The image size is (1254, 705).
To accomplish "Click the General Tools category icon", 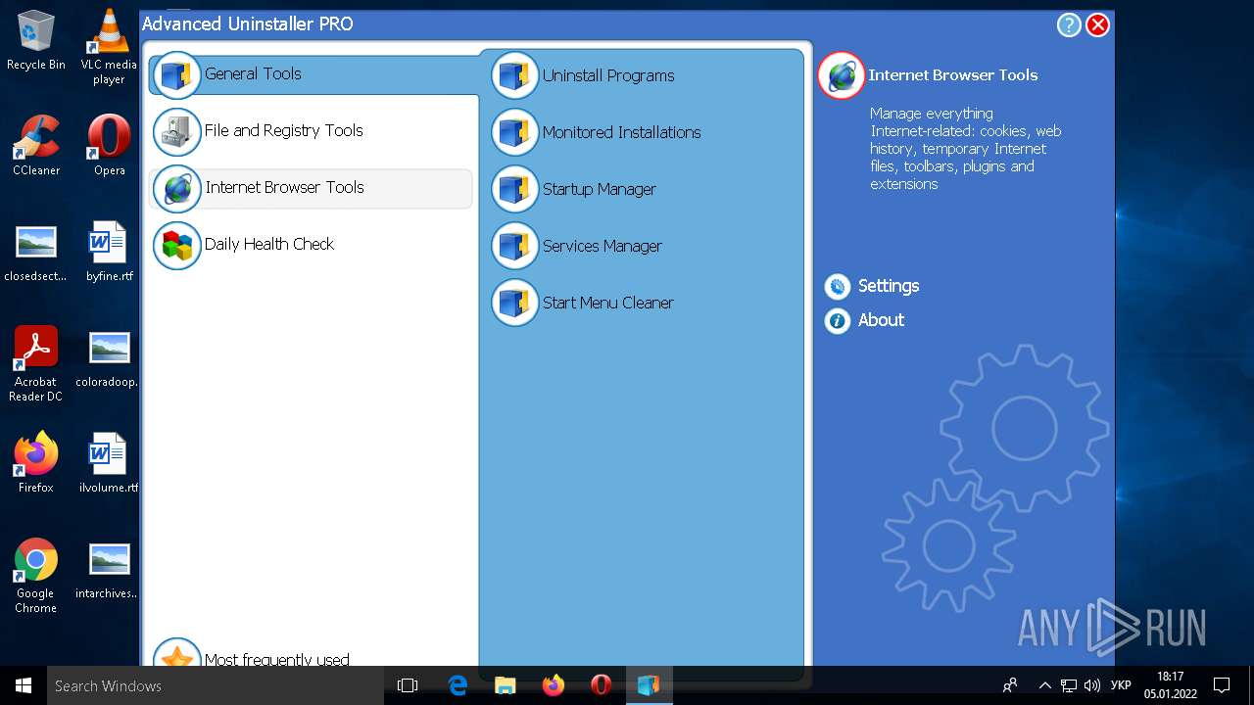I will tap(177, 74).
